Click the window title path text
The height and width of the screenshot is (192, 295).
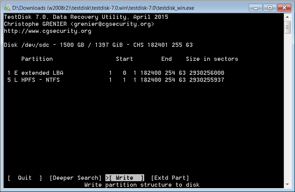click(103, 8)
